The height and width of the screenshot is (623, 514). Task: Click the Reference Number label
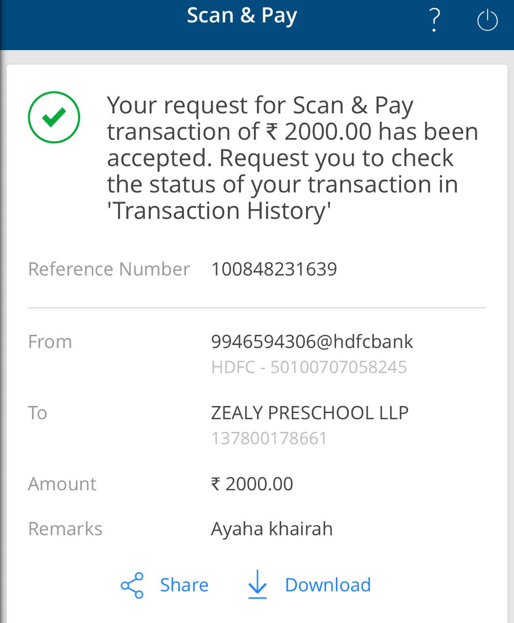click(x=109, y=269)
